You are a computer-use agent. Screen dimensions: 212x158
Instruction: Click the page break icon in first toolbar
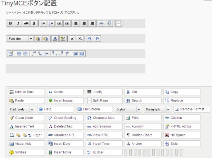[119, 23]
